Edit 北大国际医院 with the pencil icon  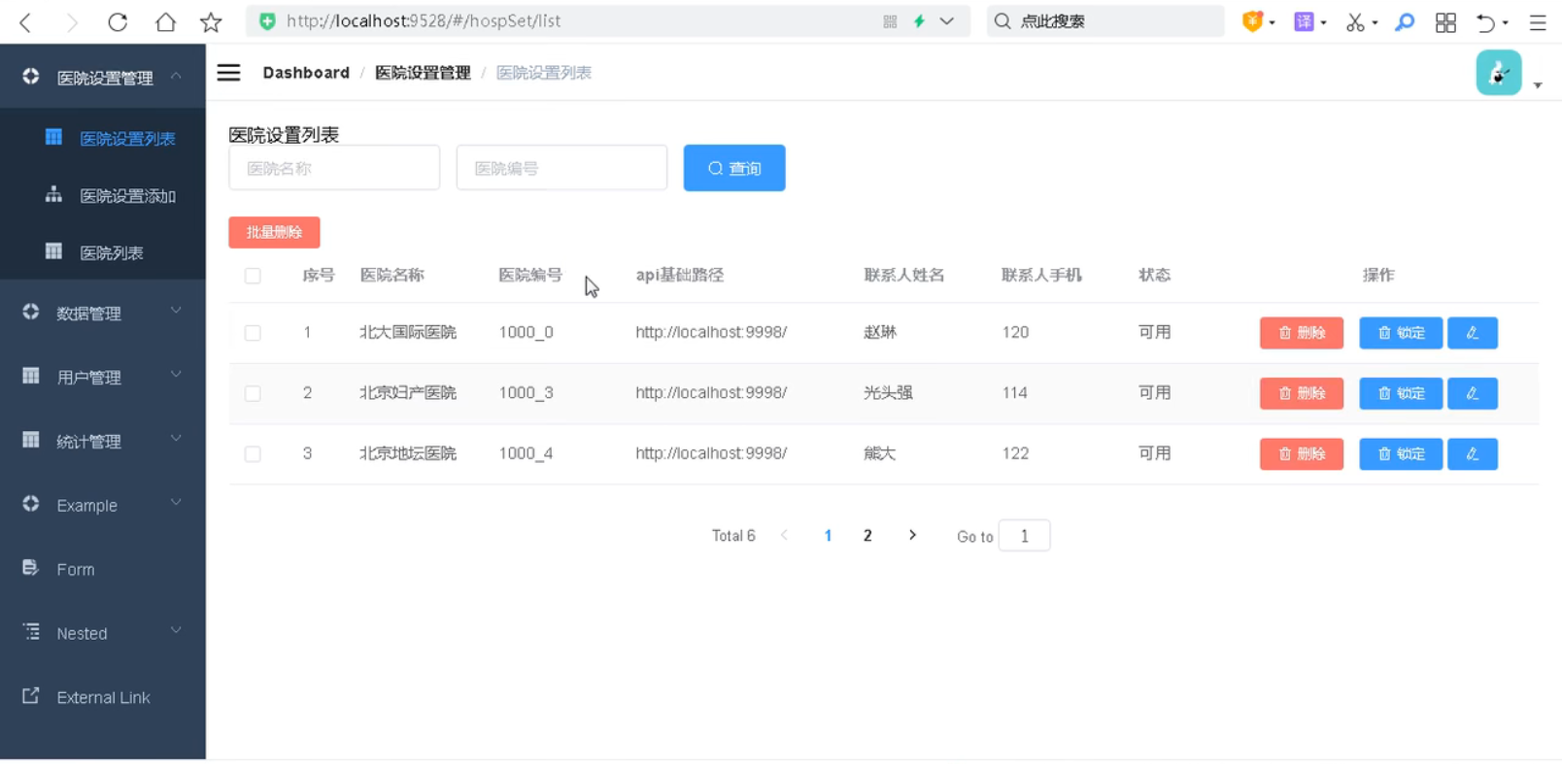[x=1473, y=333]
